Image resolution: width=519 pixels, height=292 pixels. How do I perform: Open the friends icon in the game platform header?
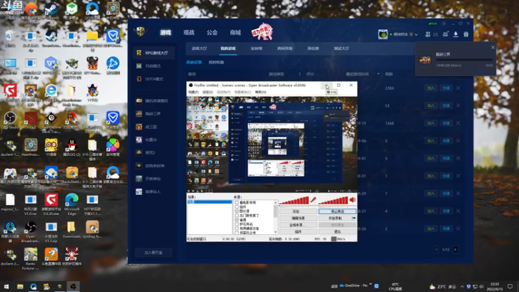click(x=428, y=34)
